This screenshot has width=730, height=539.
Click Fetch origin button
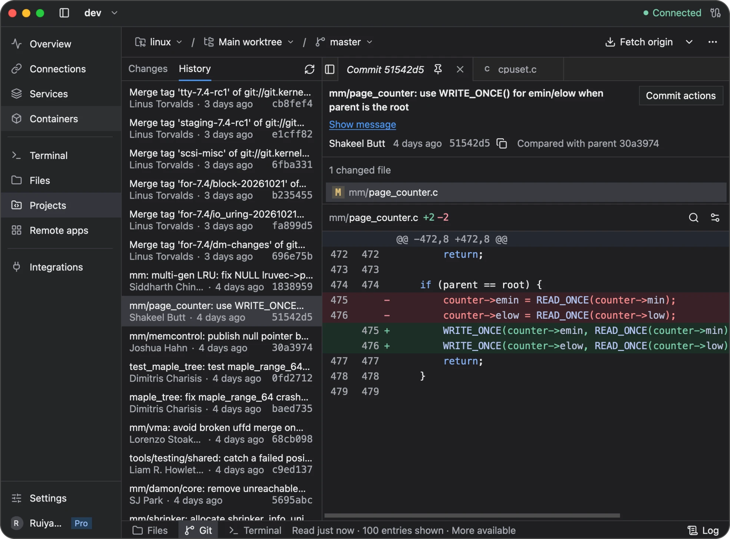(x=639, y=42)
